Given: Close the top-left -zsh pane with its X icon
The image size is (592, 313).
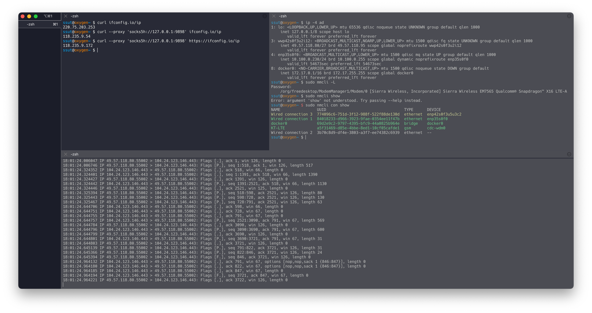Looking at the screenshot, I should (x=65, y=16).
